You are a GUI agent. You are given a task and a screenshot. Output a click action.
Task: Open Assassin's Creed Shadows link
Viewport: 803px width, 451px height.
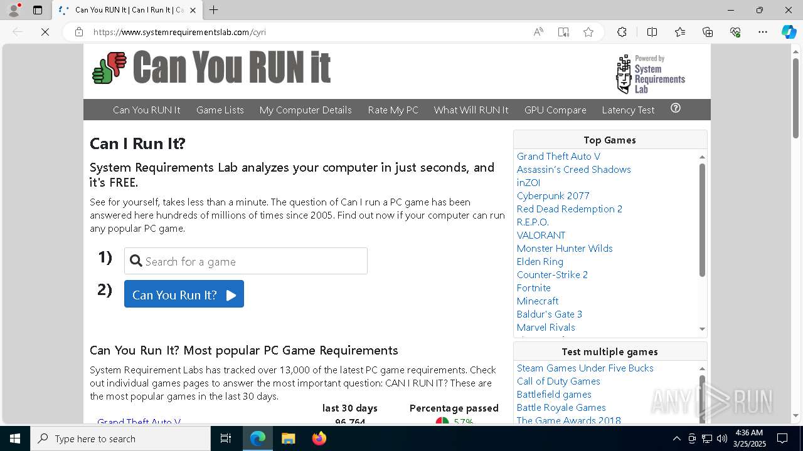pyautogui.click(x=574, y=169)
